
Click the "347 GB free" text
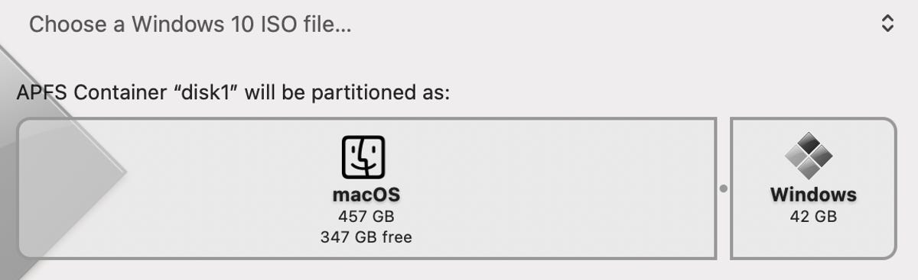click(366, 237)
